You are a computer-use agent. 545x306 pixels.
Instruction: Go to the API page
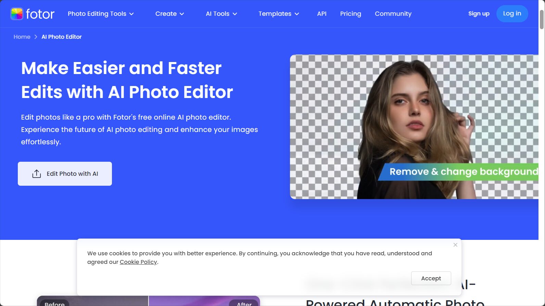pos(322,14)
